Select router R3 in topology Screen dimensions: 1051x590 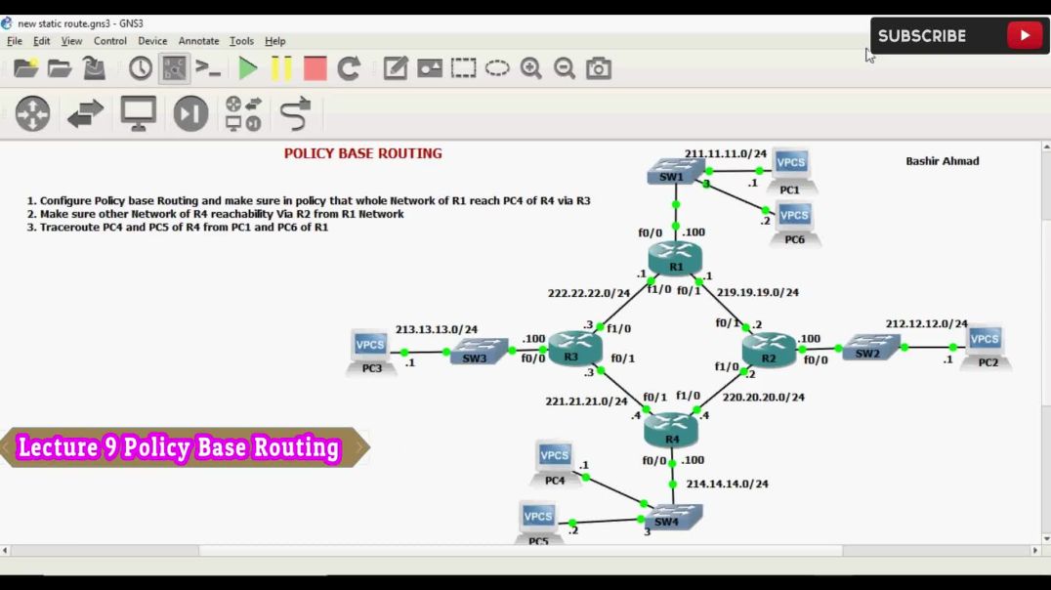tap(575, 348)
